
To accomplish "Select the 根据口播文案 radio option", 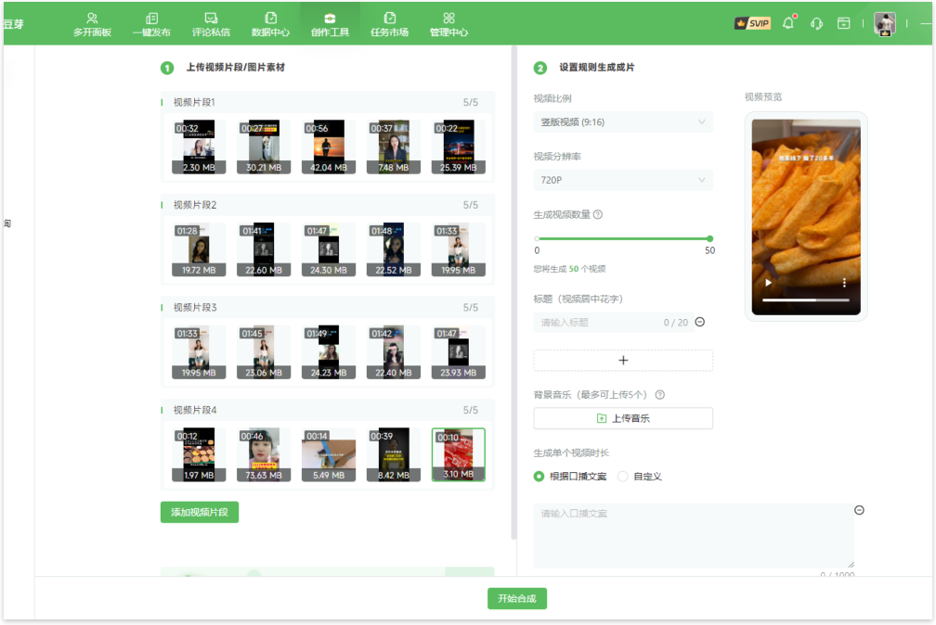I will point(539,476).
